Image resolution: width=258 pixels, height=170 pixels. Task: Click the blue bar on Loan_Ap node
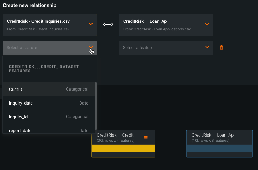(x=219, y=148)
